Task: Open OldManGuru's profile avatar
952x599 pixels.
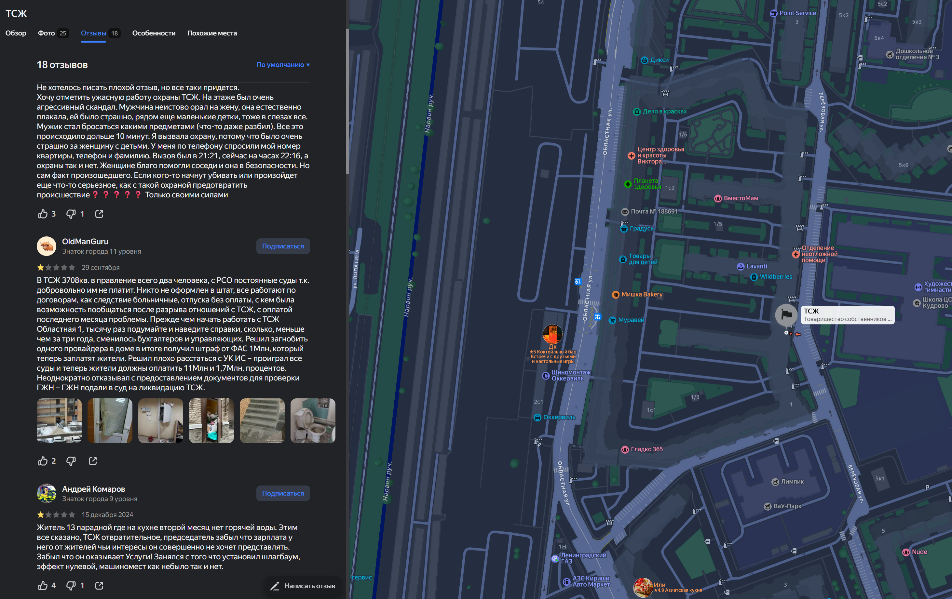Action: click(46, 246)
